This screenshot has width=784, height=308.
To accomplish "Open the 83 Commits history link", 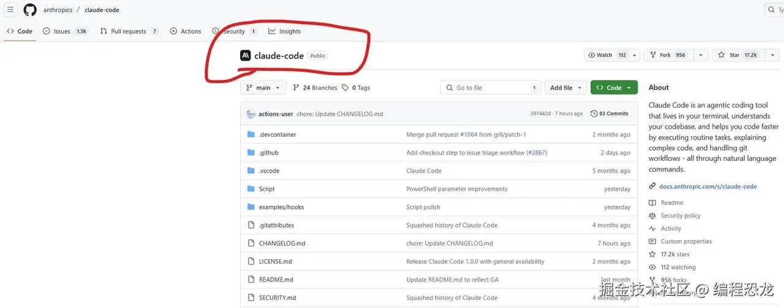I will pyautogui.click(x=609, y=114).
